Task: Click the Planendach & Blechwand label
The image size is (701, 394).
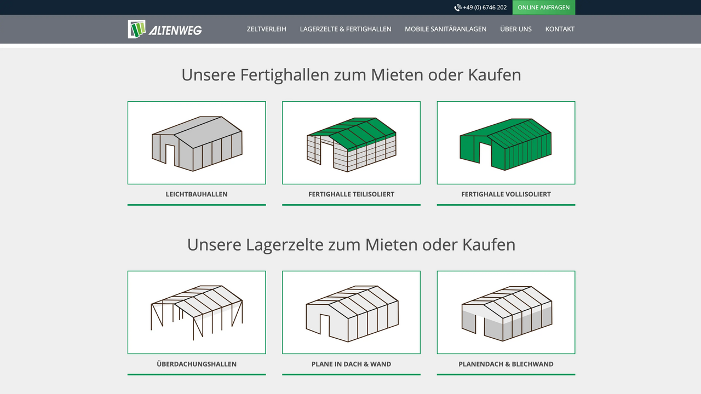Action: click(x=505, y=364)
